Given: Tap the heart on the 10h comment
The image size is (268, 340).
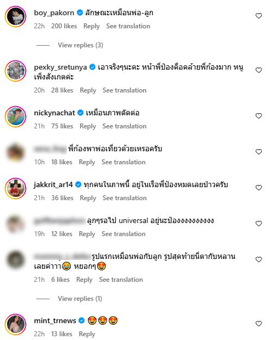Looking at the screenshot, I should tap(259, 152).
